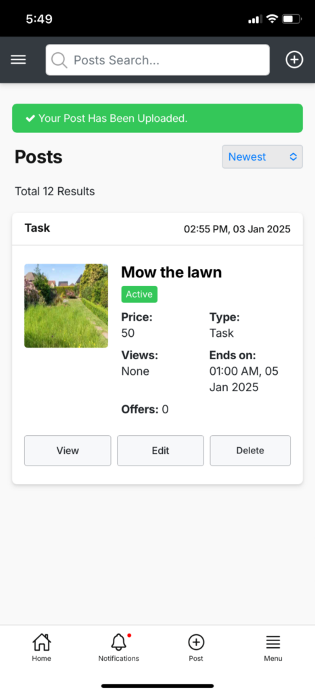
Task: Check the Wi-Fi status icon
Action: pos(272,19)
